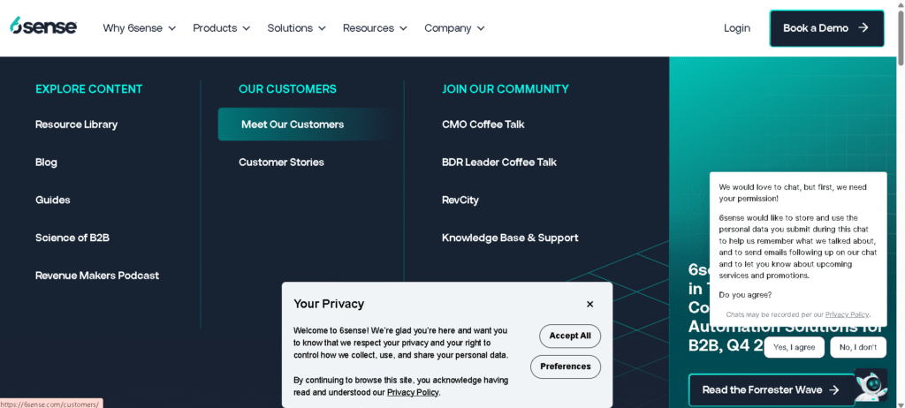905x408 pixels.
Task: Go to Customer Stories
Action: [x=281, y=162]
